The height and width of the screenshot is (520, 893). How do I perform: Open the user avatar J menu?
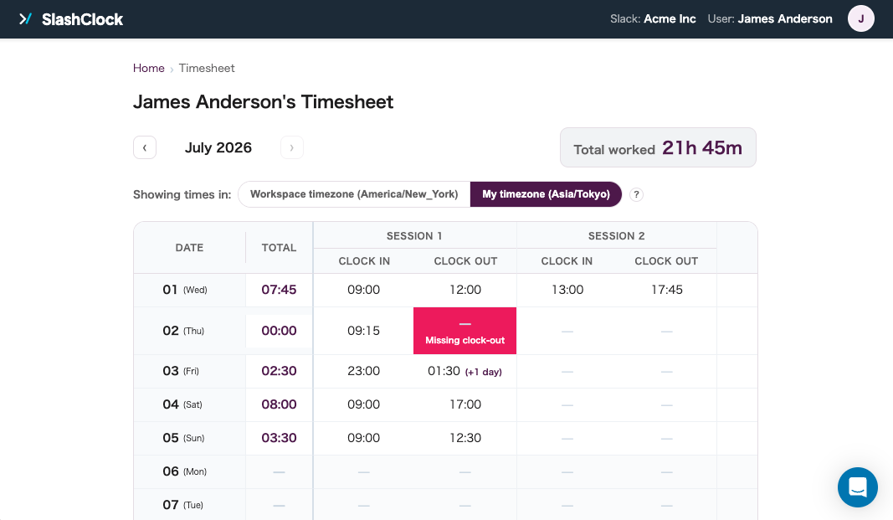point(860,18)
